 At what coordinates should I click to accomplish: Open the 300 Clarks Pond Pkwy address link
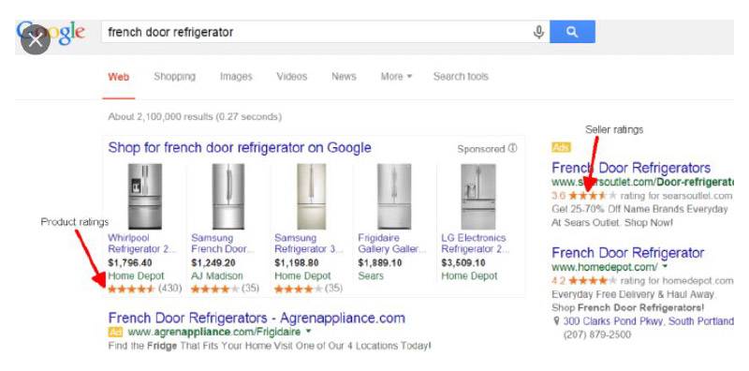pyautogui.click(x=648, y=321)
